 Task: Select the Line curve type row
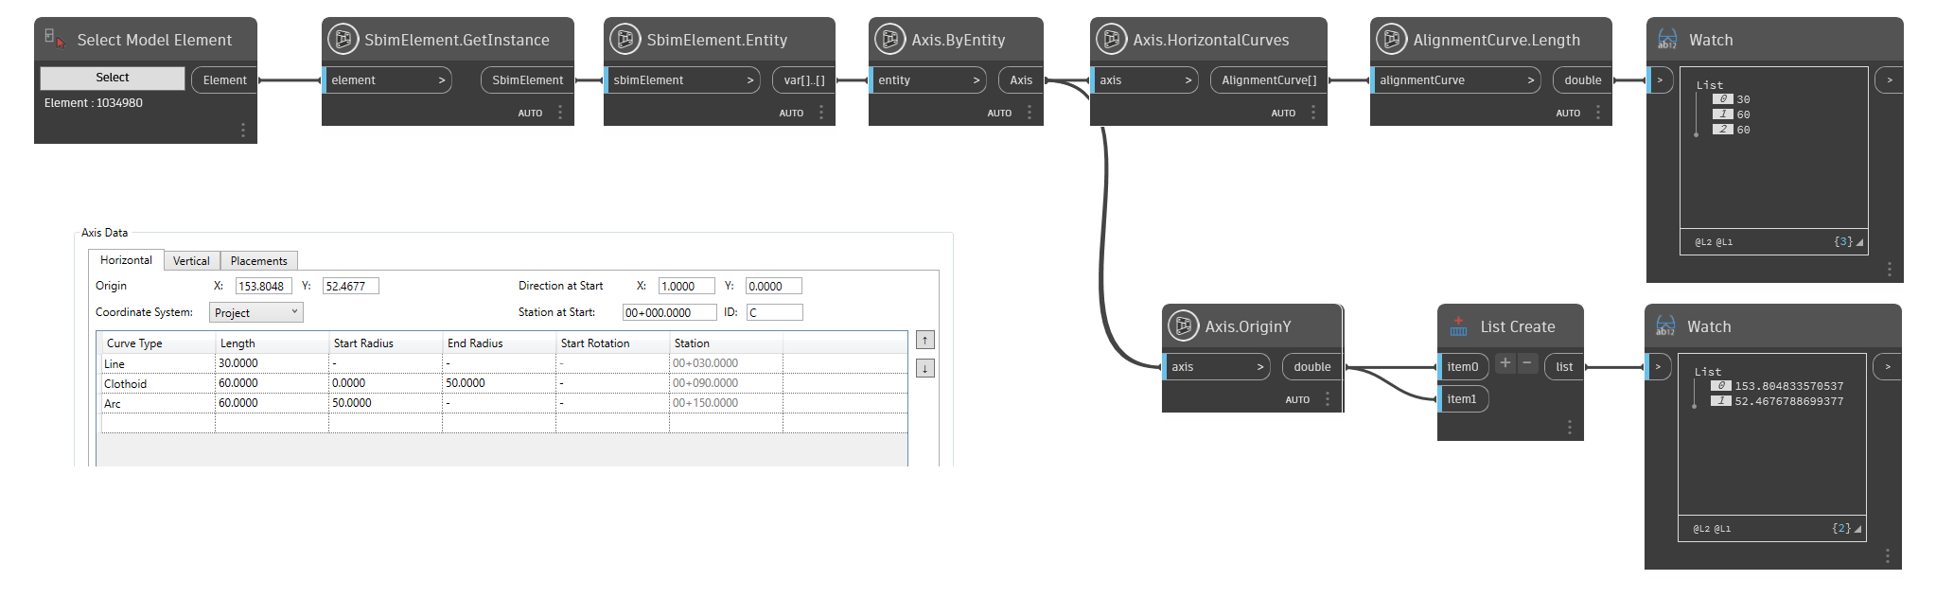tap(504, 363)
